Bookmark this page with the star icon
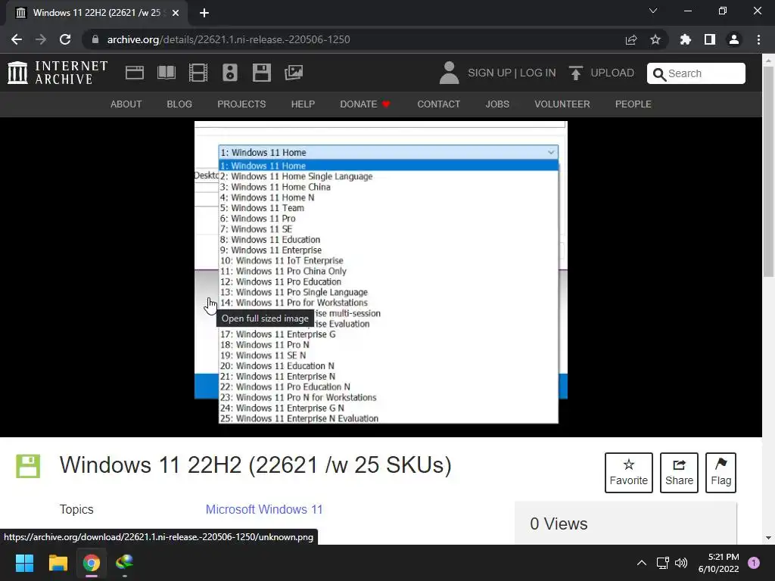 tap(655, 39)
